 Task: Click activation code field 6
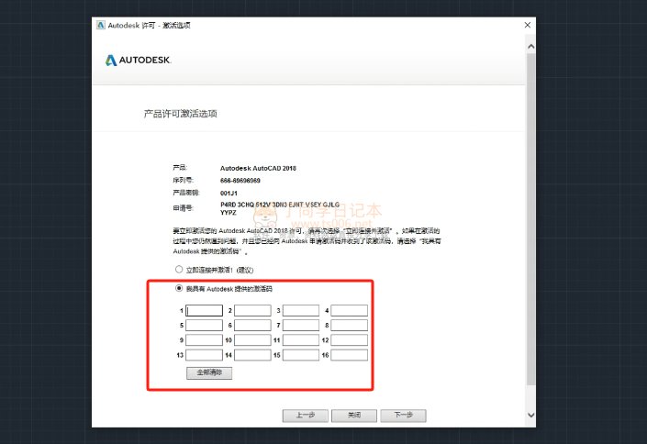click(x=252, y=325)
